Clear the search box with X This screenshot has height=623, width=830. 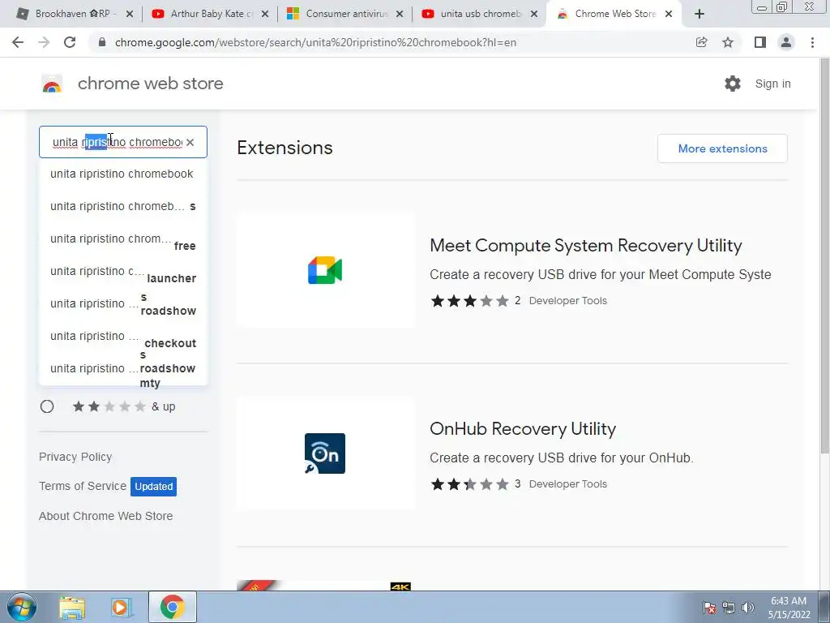pyautogui.click(x=190, y=142)
